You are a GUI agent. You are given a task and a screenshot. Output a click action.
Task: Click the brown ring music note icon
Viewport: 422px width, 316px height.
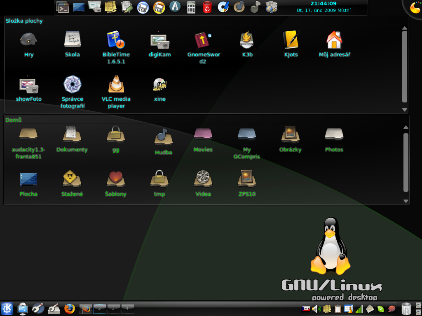(x=239, y=7)
